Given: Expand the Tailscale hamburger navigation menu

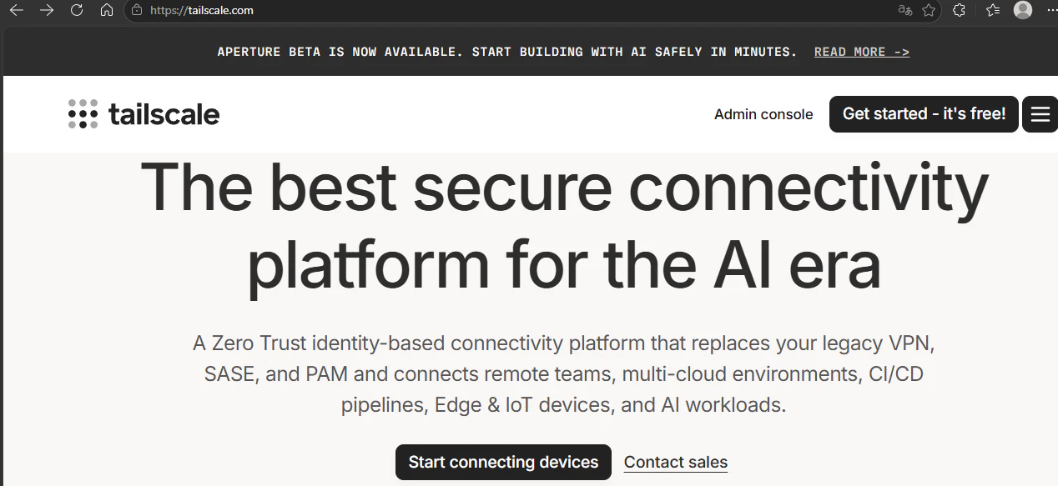Looking at the screenshot, I should tap(1040, 114).
